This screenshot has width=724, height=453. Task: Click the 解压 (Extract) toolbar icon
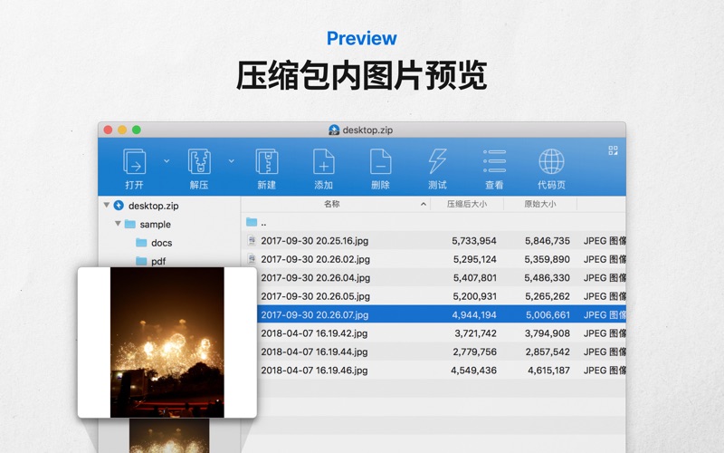coord(199,161)
